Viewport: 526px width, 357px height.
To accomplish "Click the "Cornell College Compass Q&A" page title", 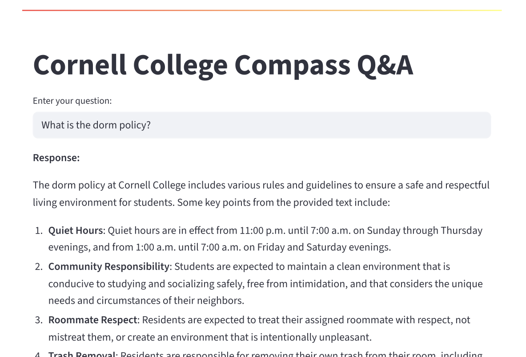I will point(223,65).
